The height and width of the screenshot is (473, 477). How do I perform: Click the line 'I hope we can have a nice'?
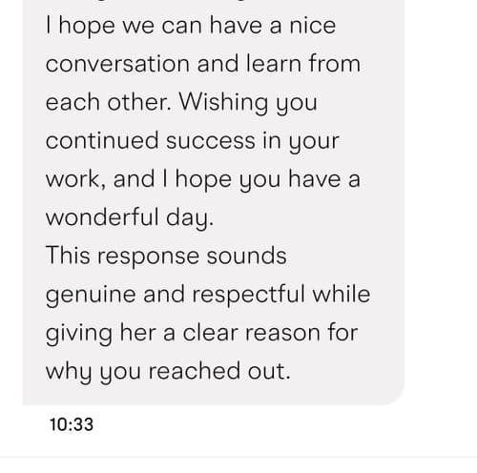click(191, 26)
